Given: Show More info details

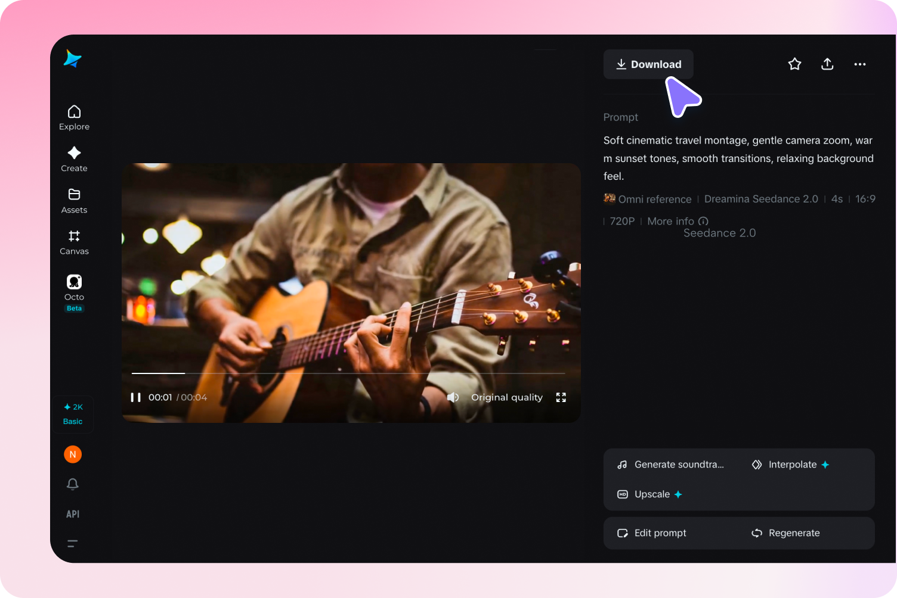Looking at the screenshot, I should [678, 221].
